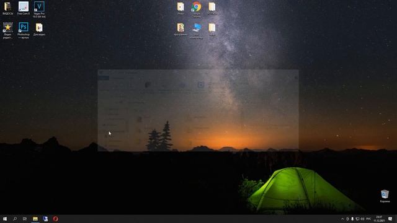Select the Google Chrome desktop shortcut

pos(197,9)
